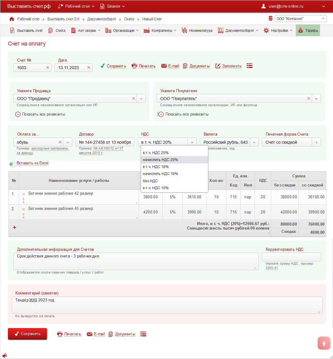The height and width of the screenshot is (359, 333).
Task: Click the scroll-to-top arrow button
Action: coord(324,343)
